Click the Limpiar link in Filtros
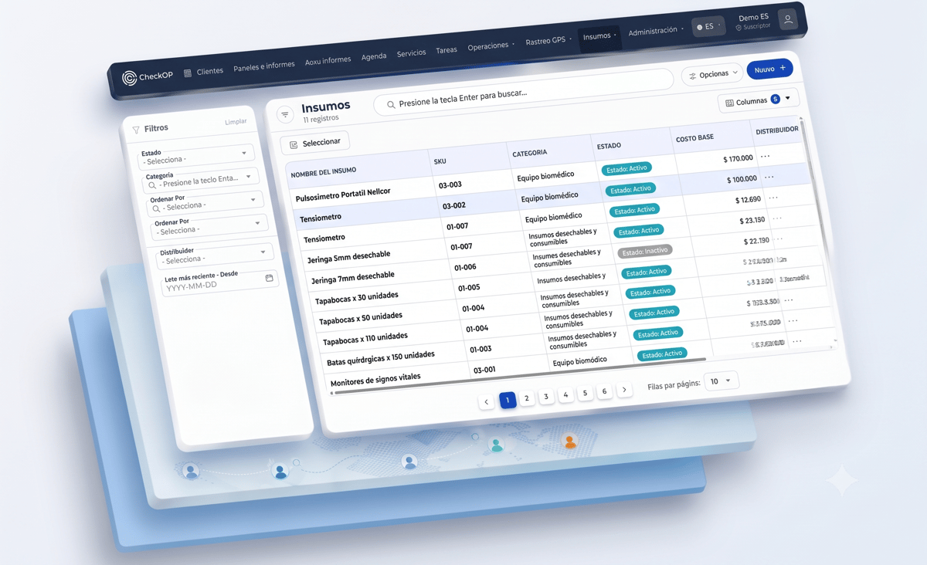Image resolution: width=927 pixels, height=565 pixels. (x=236, y=122)
